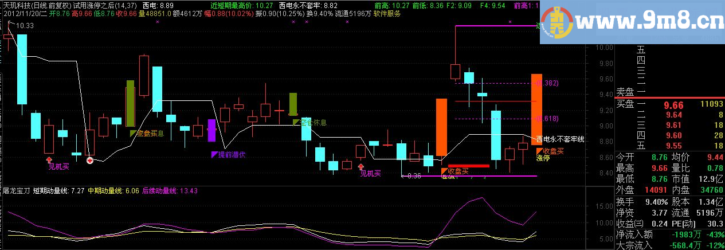Viewport: 725px width, 250px height.
Task: Click the olive flag icon before 空仓休息
Action: tap(296, 122)
